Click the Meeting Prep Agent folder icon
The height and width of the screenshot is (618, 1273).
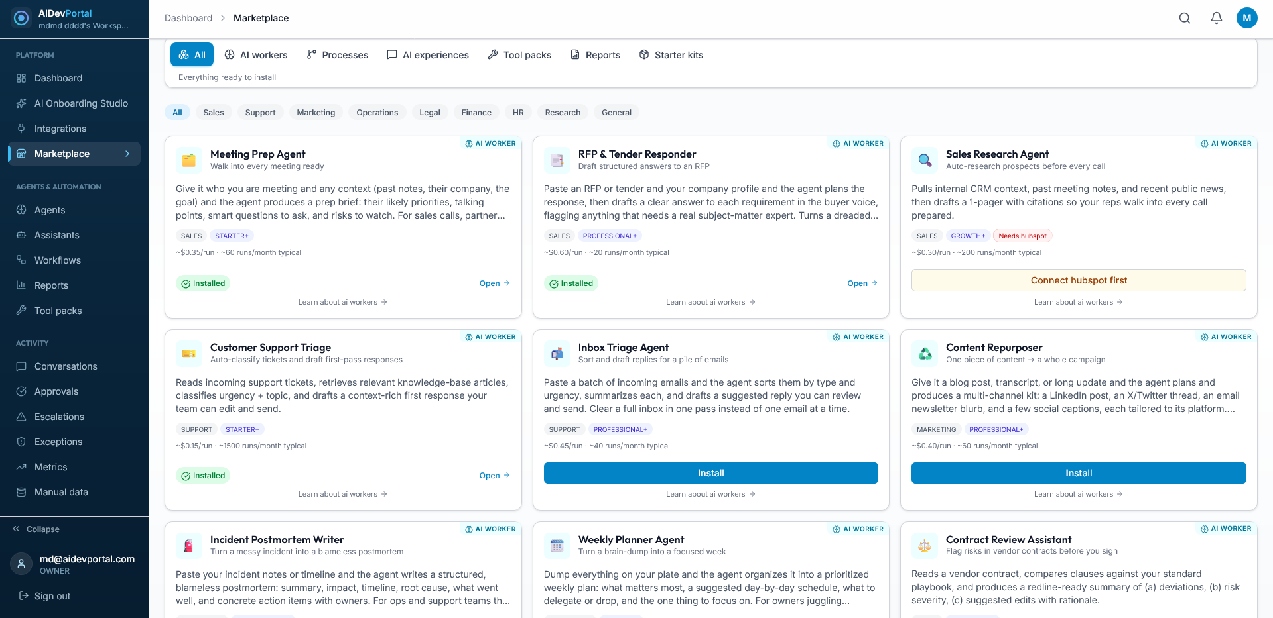(x=189, y=160)
